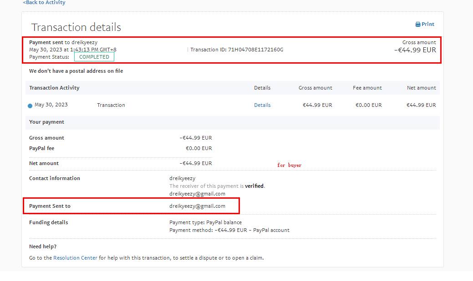Screen dimensions: 473x281
Task: Click the Payment type: PayPal balance text
Action: click(x=205, y=222)
